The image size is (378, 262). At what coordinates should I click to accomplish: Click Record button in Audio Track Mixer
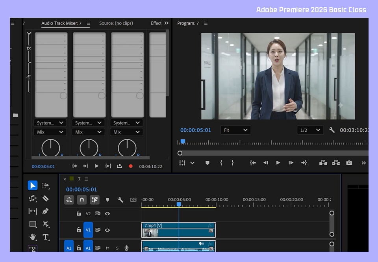(x=131, y=166)
